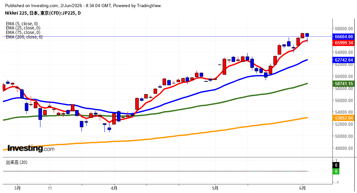
Task: Click the green 58741.15 EMA price tag
Action: (x=344, y=84)
